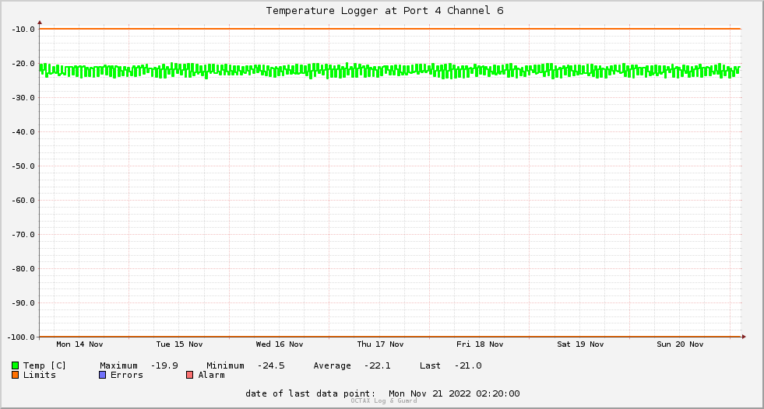Click the -60.0 y-axis label

(23, 201)
